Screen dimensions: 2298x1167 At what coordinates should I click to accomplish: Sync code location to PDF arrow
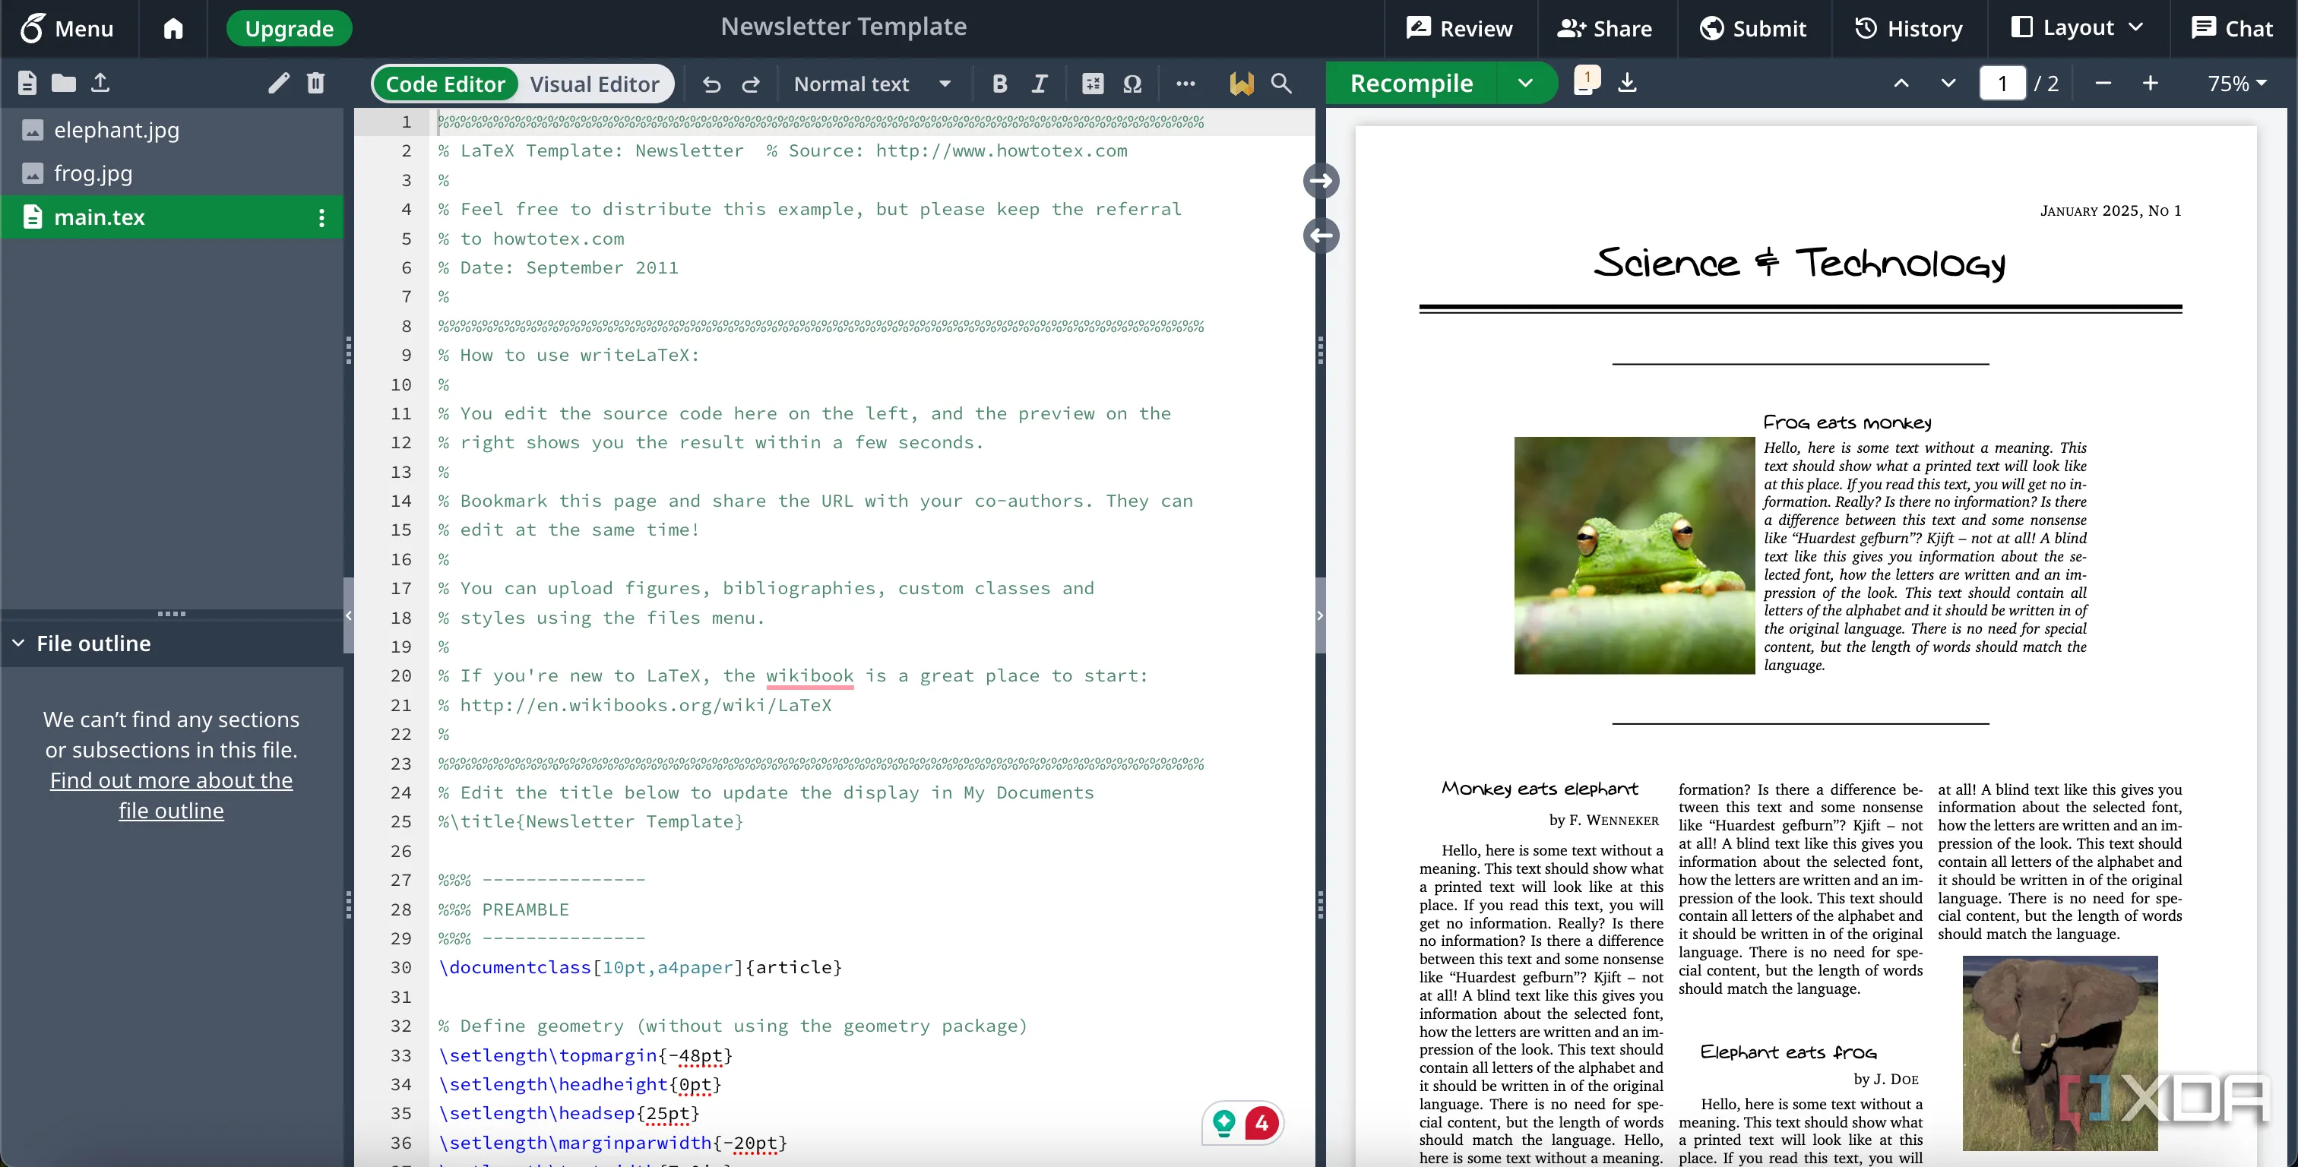[1322, 181]
